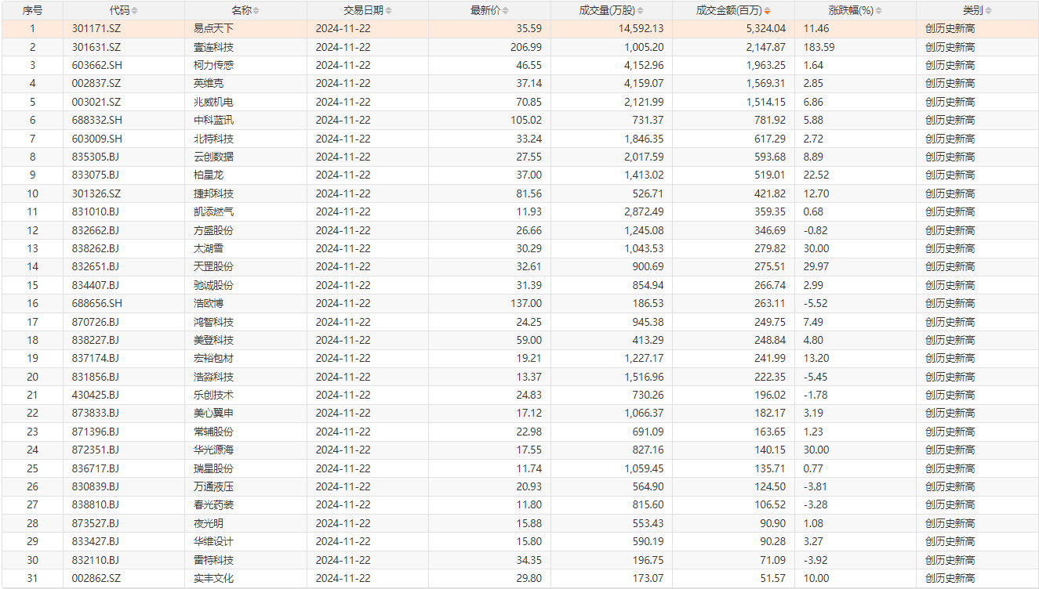Select the 太湖雪 row name
Image resolution: width=1039 pixels, height=589 pixels.
pyautogui.click(x=209, y=248)
